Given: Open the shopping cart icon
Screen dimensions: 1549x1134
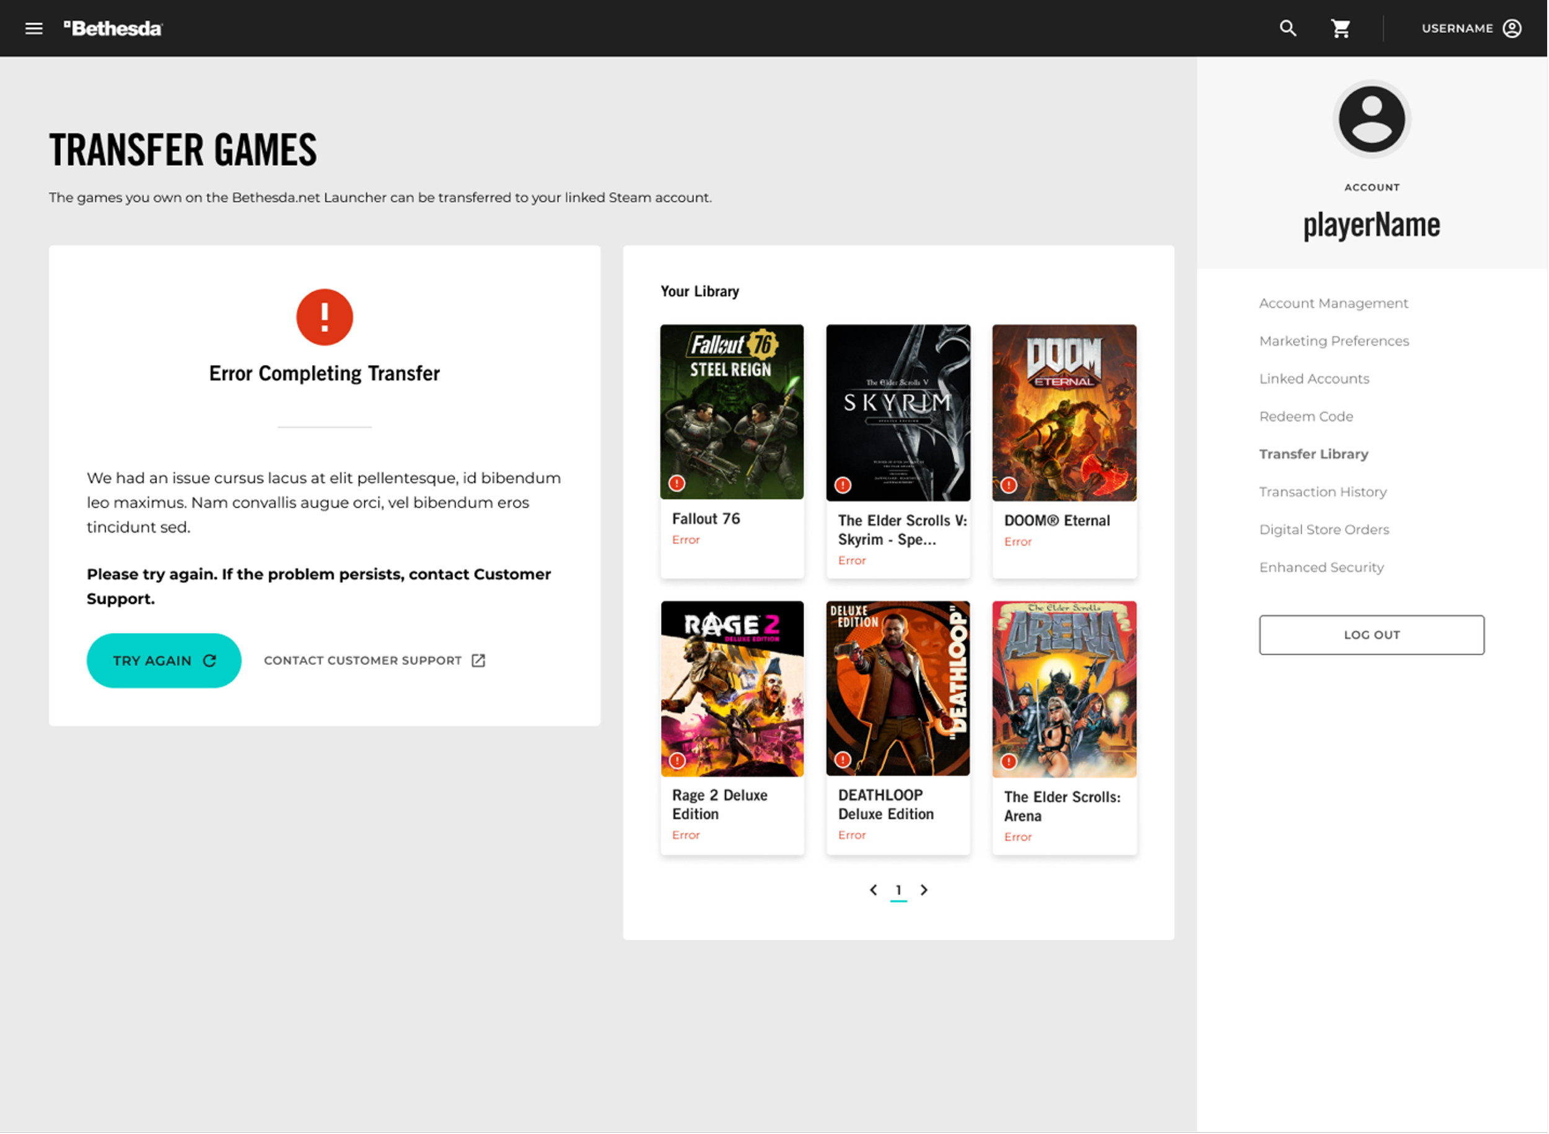Looking at the screenshot, I should [1340, 28].
